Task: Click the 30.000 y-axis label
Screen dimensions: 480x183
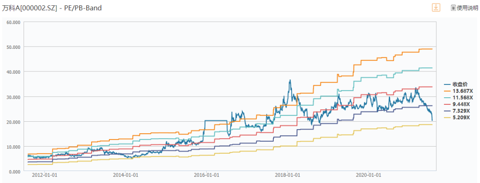Action: click(14, 97)
